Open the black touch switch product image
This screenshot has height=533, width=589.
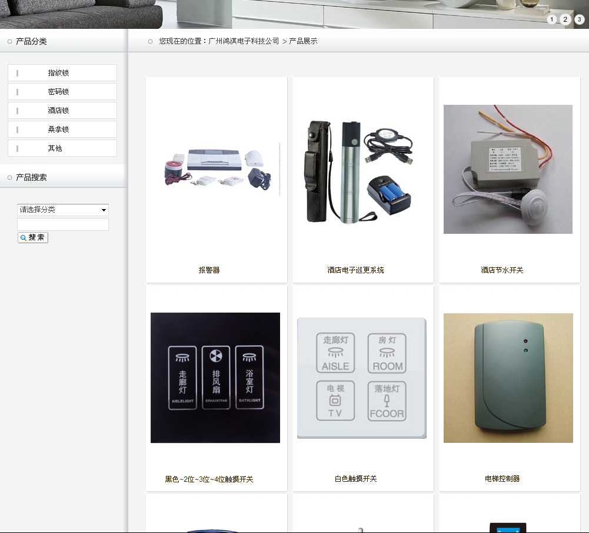tap(215, 378)
